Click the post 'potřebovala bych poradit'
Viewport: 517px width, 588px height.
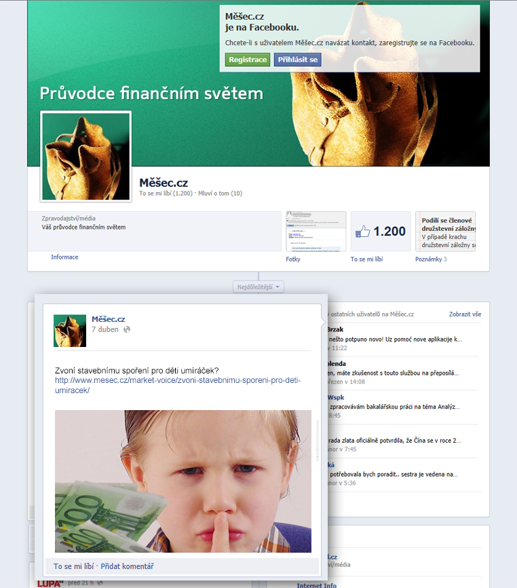point(394,474)
